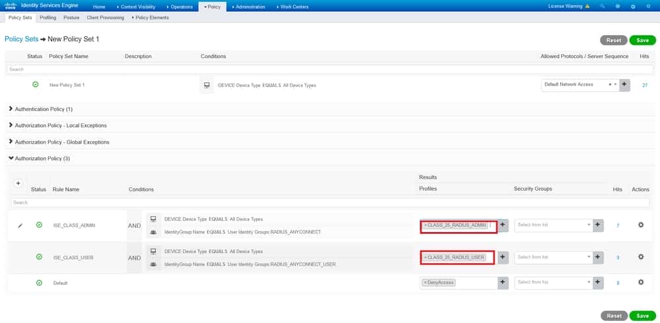Click device icon in ISE_CLASS_ADMIN conditions
The height and width of the screenshot is (323, 660).
153,219
